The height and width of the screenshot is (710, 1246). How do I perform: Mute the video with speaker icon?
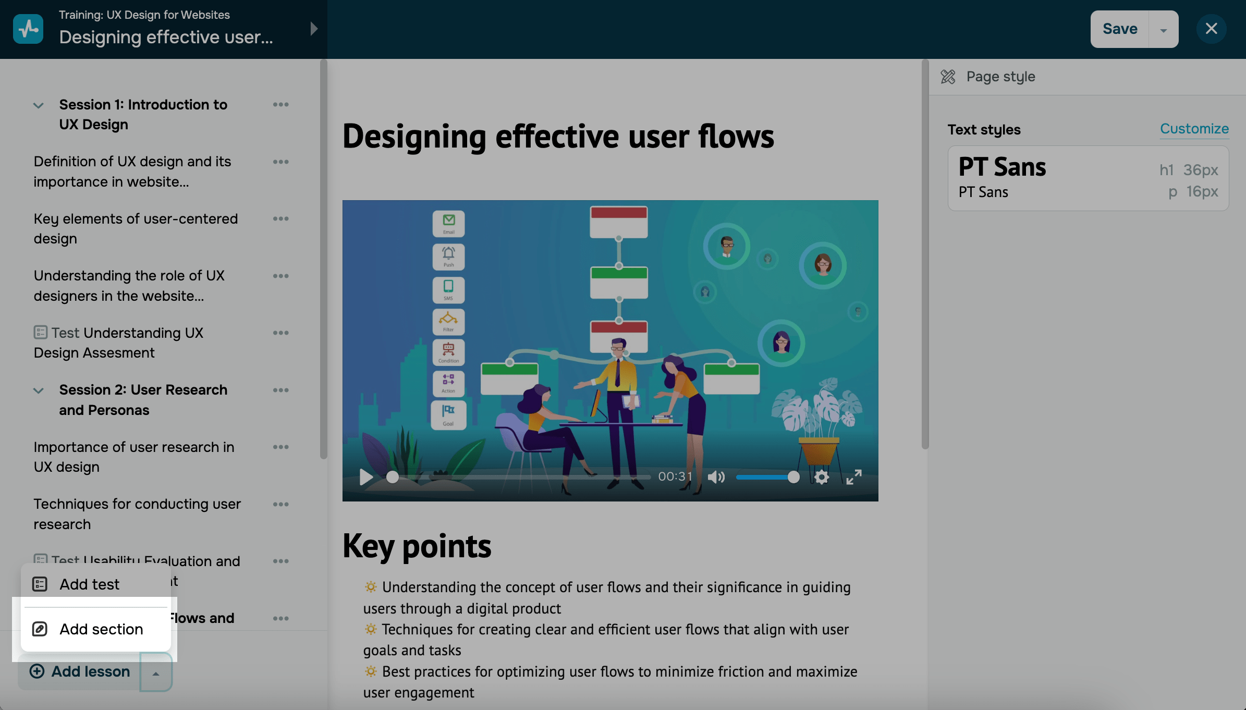(x=716, y=476)
